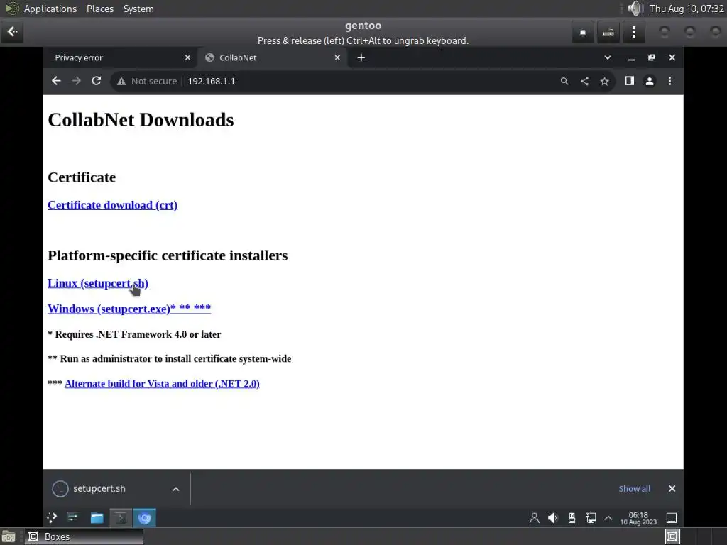Open a new browser tab
727x545 pixels.
361,57
